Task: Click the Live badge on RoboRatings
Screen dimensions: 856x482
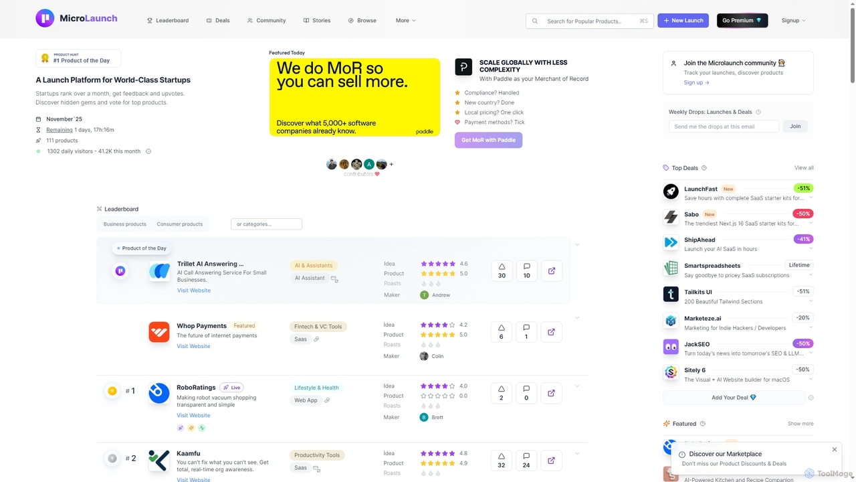Action: click(231, 388)
